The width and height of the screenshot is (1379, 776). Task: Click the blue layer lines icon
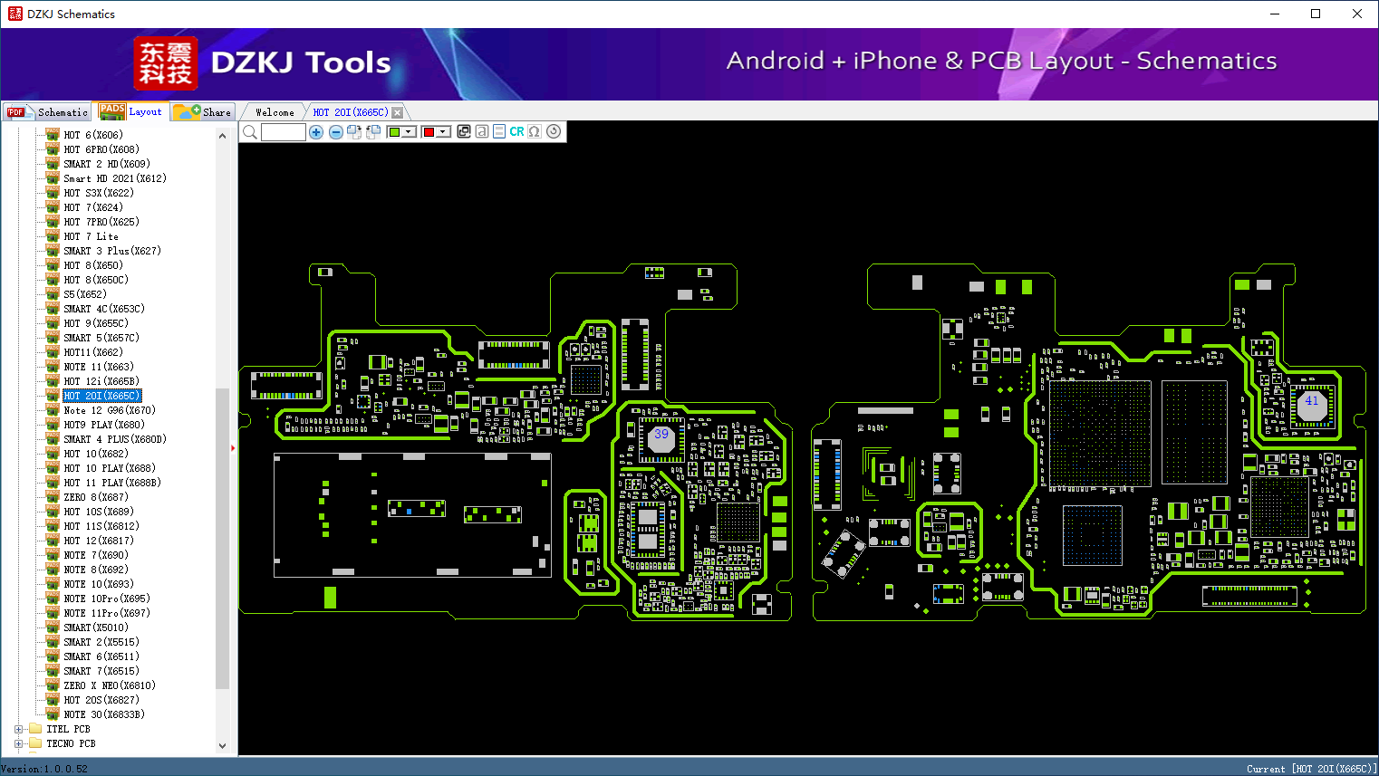499,132
